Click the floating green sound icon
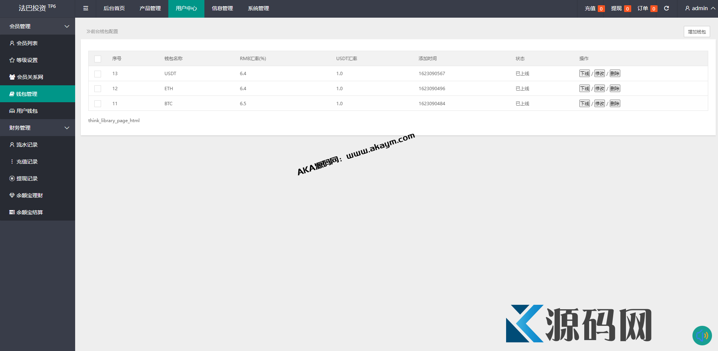 702,335
